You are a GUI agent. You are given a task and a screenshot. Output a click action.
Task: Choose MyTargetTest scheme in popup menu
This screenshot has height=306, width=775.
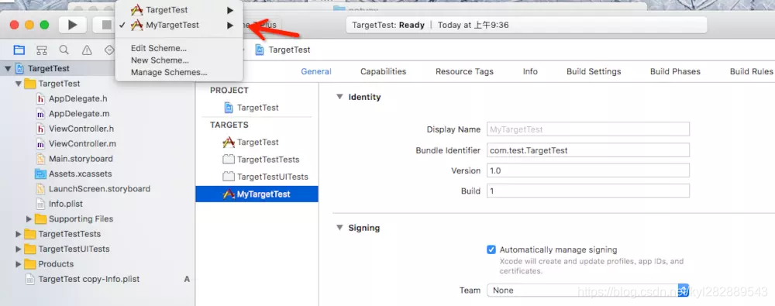click(x=173, y=25)
